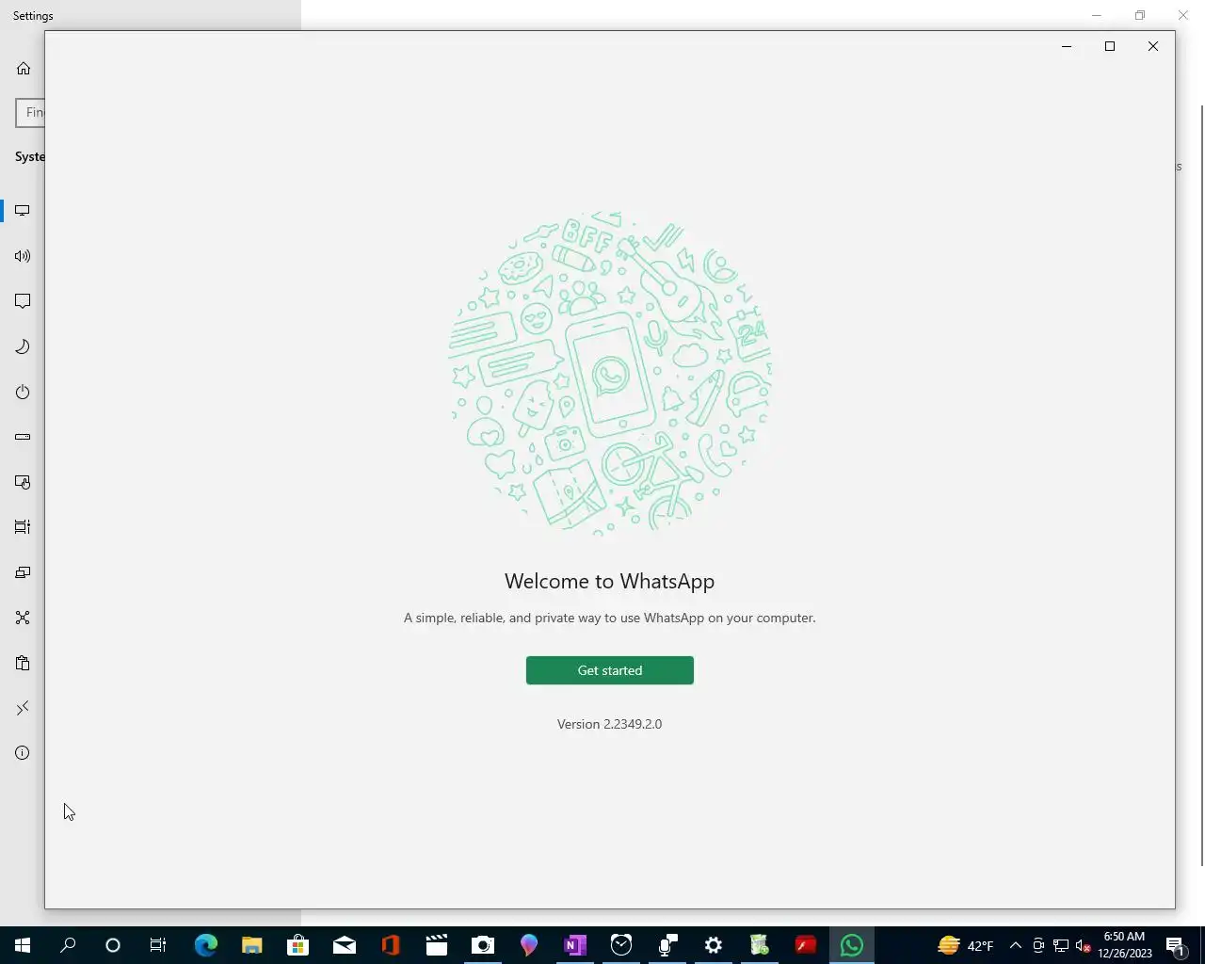Click the Welcome to WhatsApp heading

tap(609, 582)
